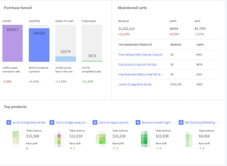The image size is (227, 166).
Task: Open abandoned product link with 5876 carts
Action: click(138, 65)
